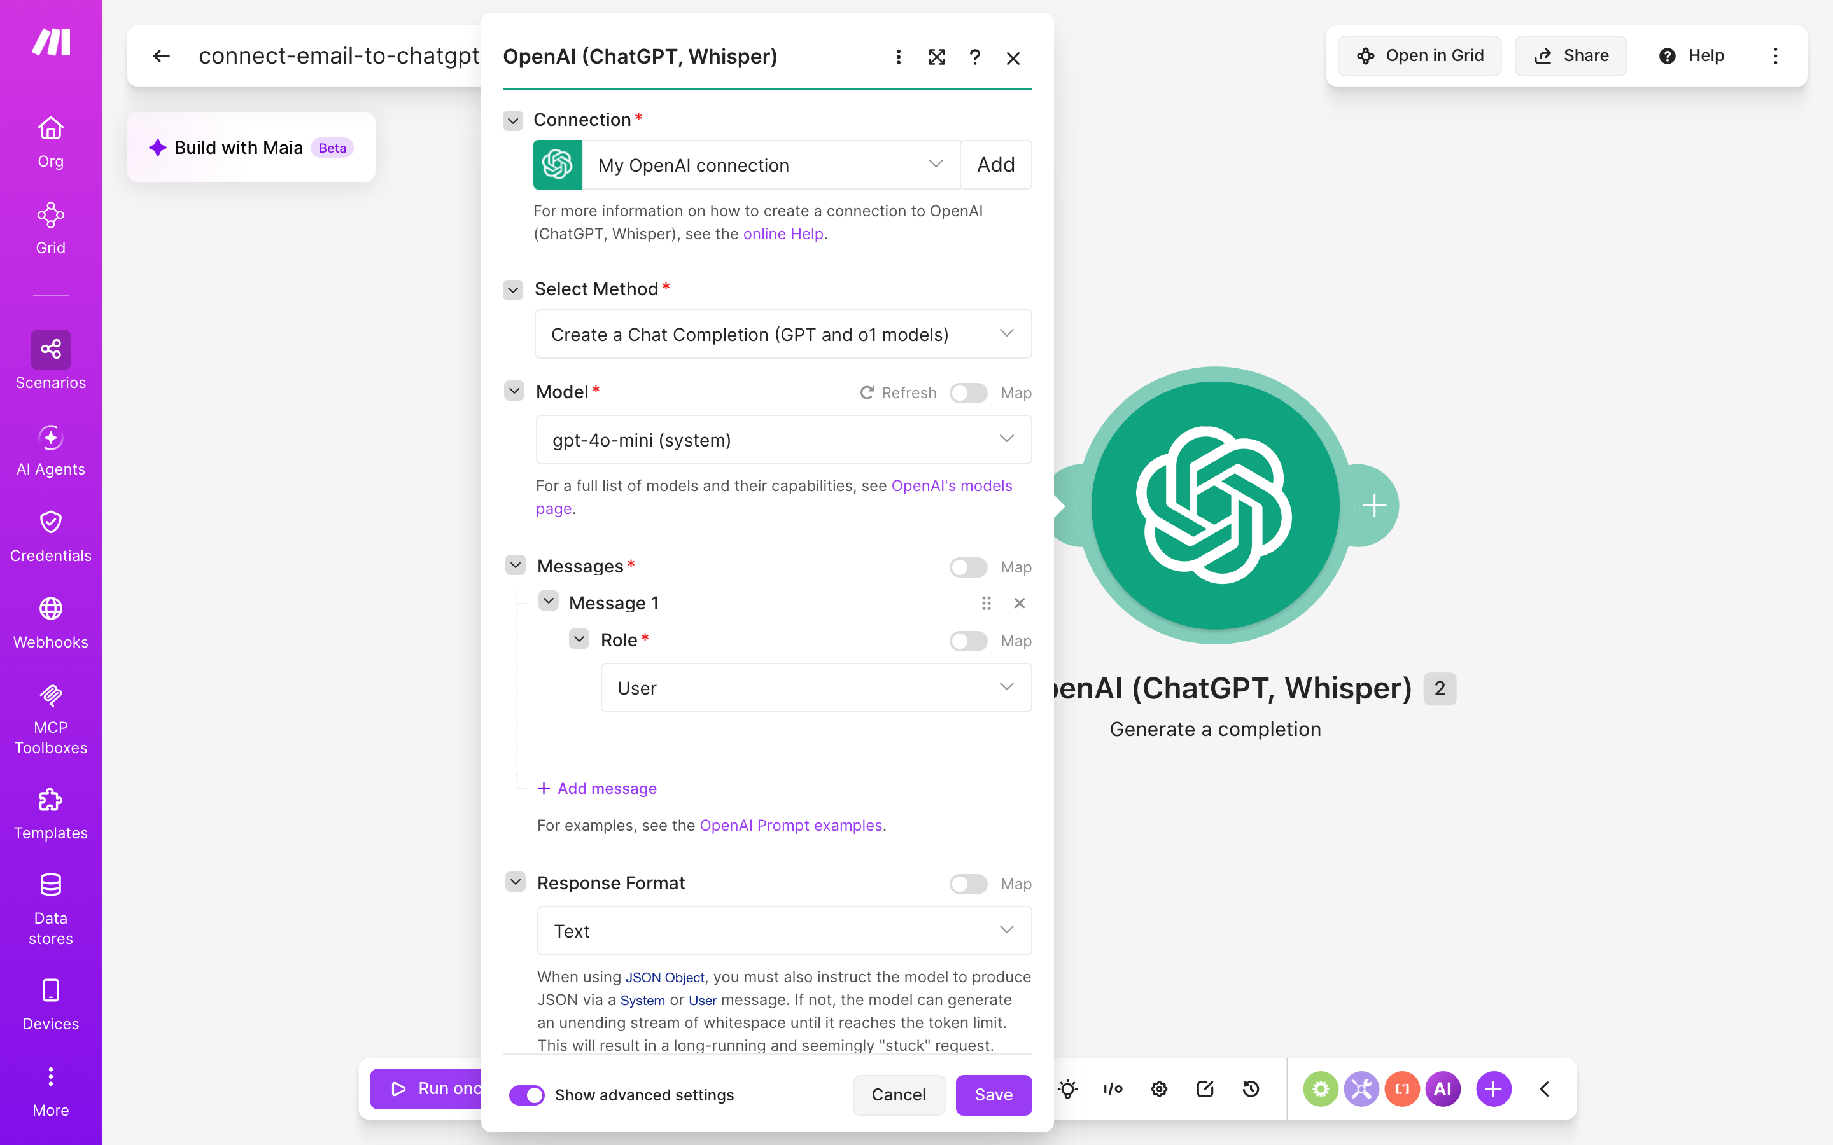
Task: Open the OpenAI Prompt examples link
Action: (x=790, y=826)
